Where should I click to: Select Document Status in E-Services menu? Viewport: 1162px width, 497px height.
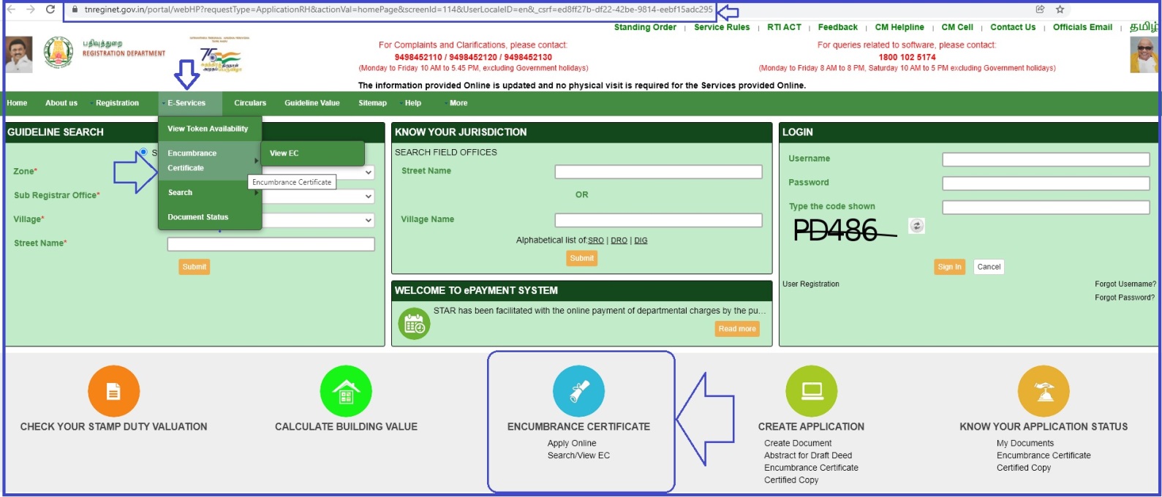point(198,217)
